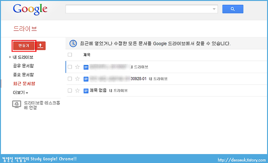The width and height of the screenshot is (268, 163).
Task: Click the red 만들기 create button
Action: tap(24, 46)
